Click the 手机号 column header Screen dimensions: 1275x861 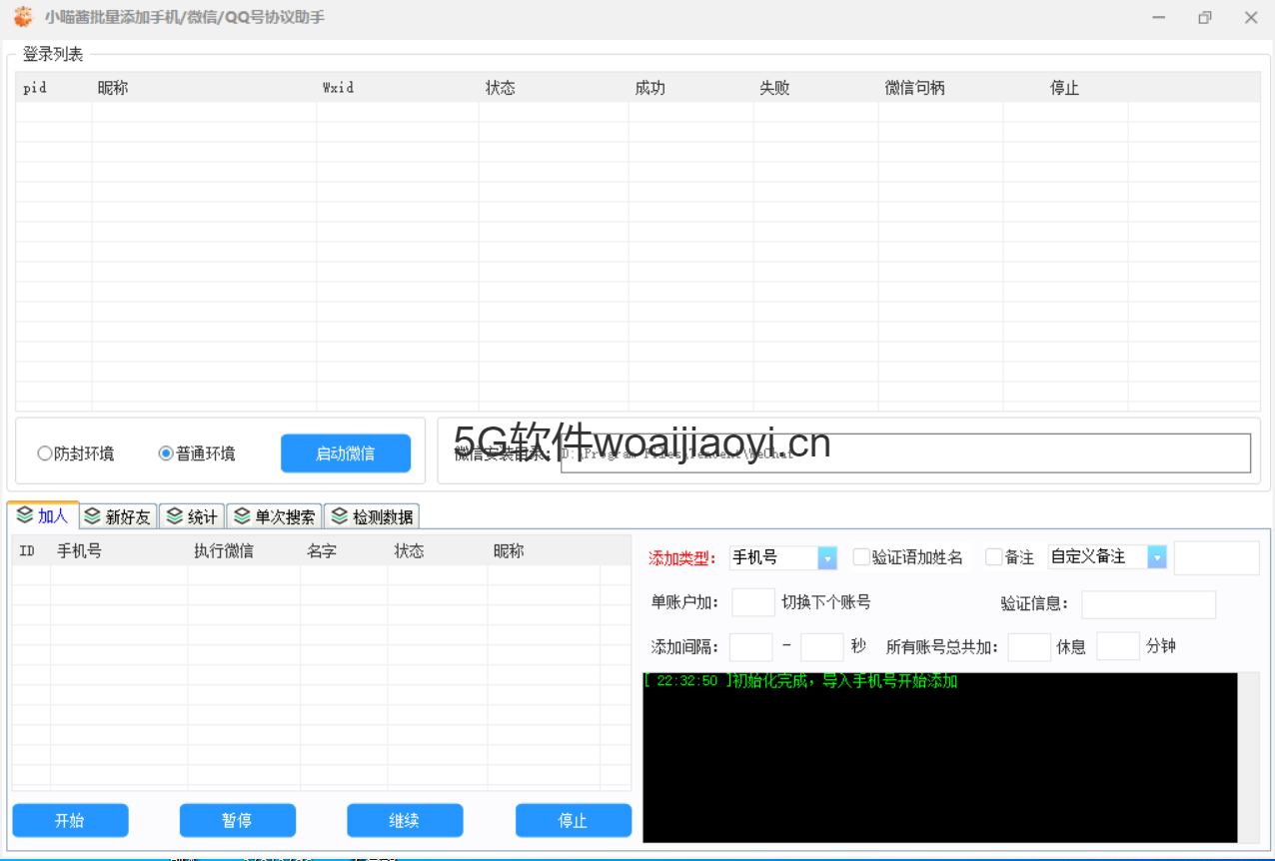click(119, 551)
